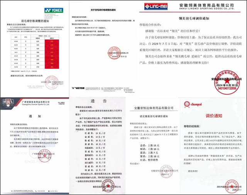
Task: Click company name 安徽翎美体育用品有限公司 in header
Action: point(206,5)
